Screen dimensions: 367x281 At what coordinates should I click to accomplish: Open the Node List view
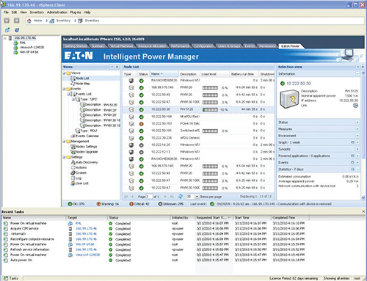[82, 79]
